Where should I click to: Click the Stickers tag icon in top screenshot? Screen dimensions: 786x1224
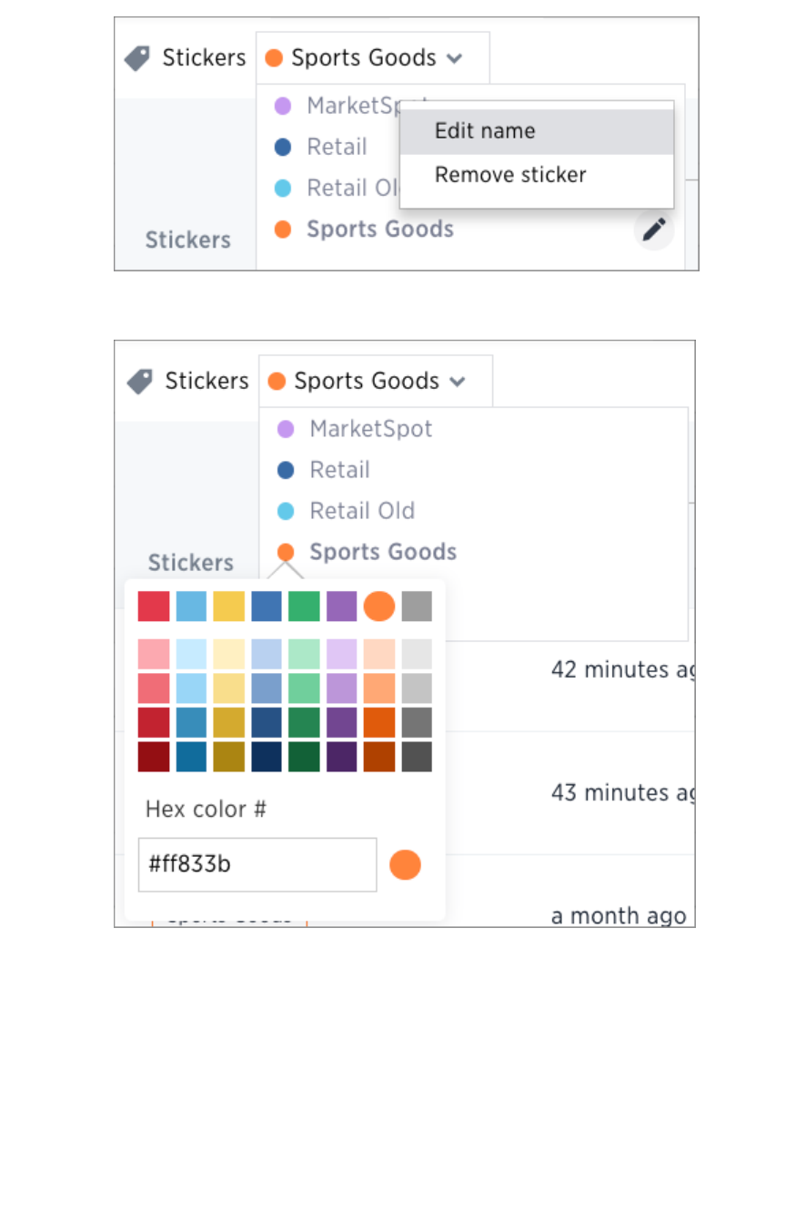[x=137, y=58]
